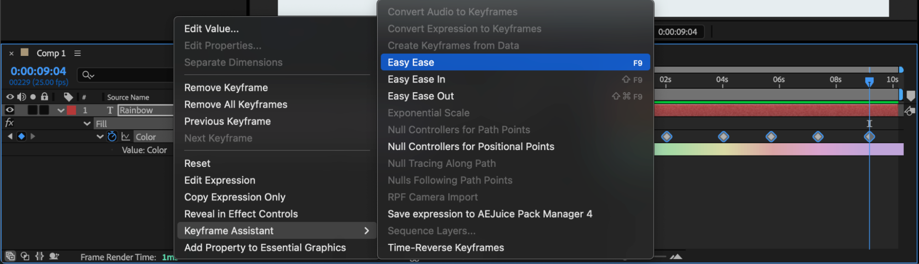The height and width of the screenshot is (264, 919).
Task: Click the composition marker bin icon
Action: [x=910, y=96]
